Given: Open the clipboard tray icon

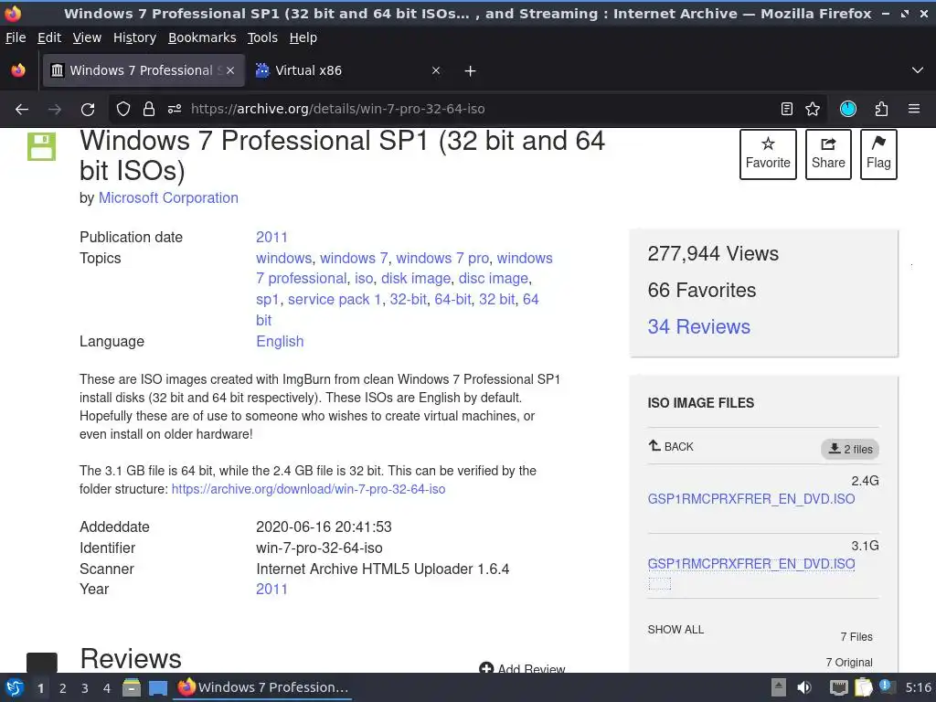Looking at the screenshot, I should [x=863, y=687].
